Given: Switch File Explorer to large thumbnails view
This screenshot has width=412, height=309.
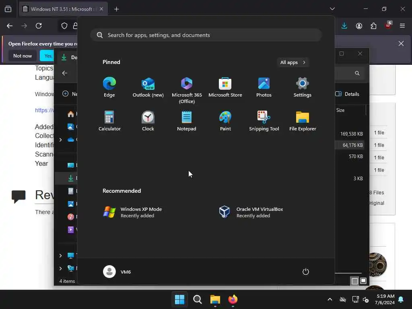Looking at the screenshot, I should point(363,281).
